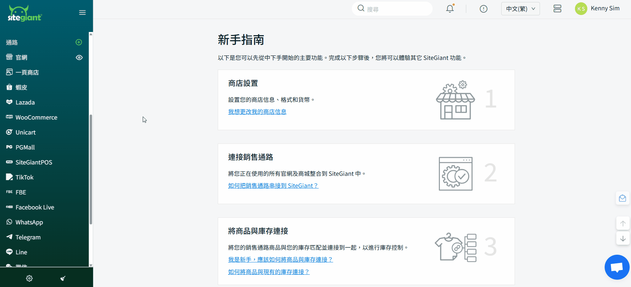631x287 pixels.
Task: Toggle the webstore eye visibility icon
Action: click(79, 58)
